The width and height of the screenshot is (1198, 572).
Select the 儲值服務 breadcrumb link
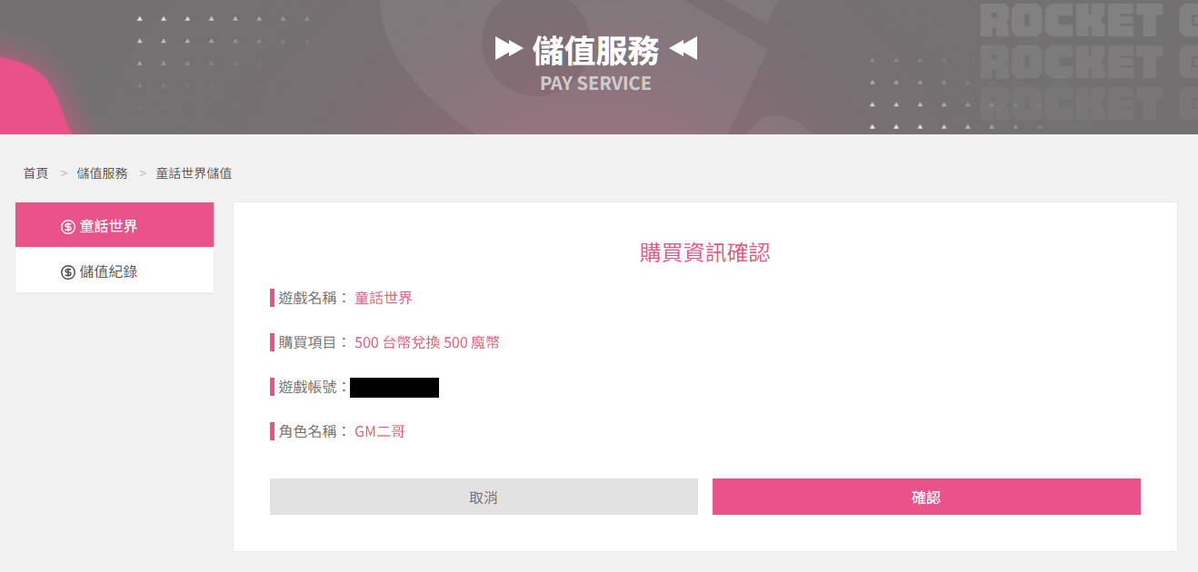(103, 173)
